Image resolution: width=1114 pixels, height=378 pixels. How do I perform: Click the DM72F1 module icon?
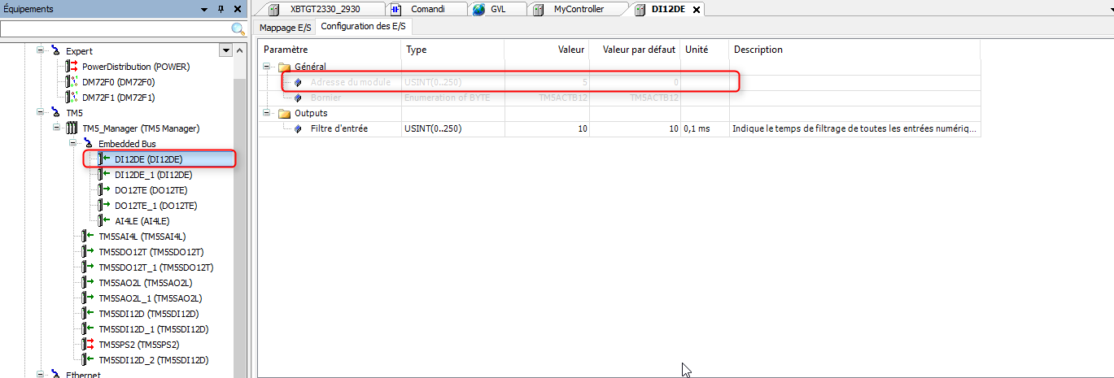pos(72,97)
